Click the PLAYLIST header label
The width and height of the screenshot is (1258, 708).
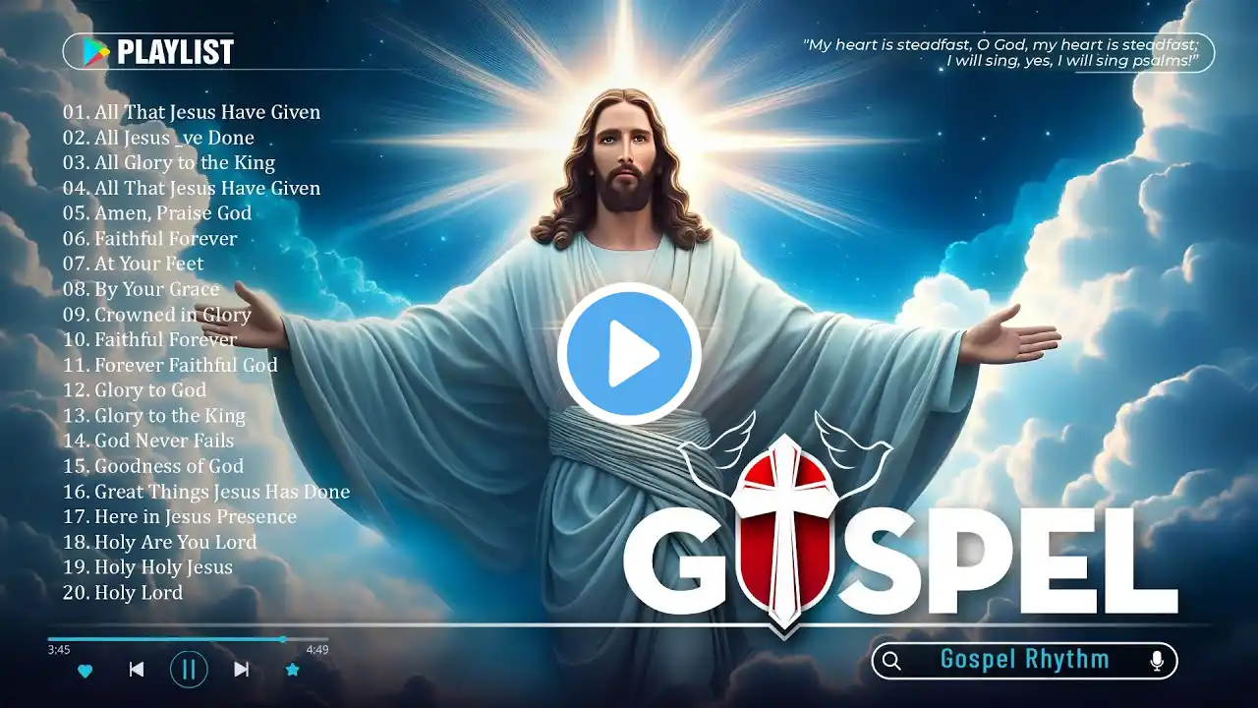tap(175, 52)
